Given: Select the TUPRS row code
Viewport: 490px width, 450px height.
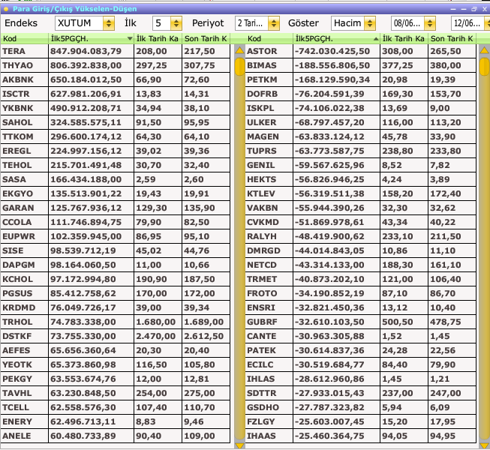Looking at the screenshot, I should (x=262, y=151).
